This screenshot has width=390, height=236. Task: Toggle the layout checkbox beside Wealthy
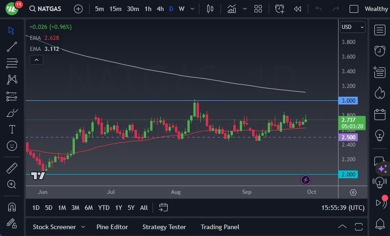[x=354, y=9]
